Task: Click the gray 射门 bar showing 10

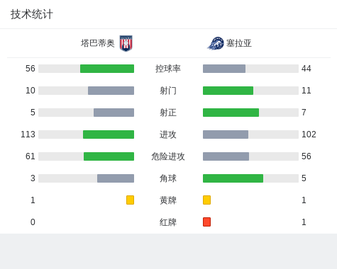Action: click(x=111, y=91)
